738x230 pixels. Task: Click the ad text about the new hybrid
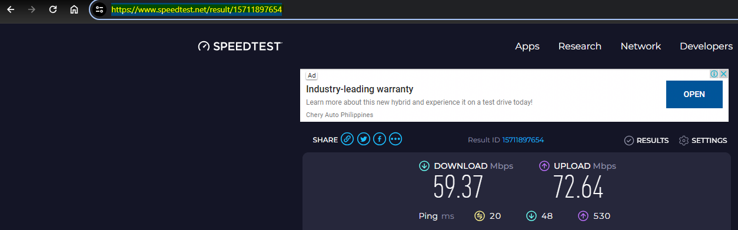(x=419, y=102)
